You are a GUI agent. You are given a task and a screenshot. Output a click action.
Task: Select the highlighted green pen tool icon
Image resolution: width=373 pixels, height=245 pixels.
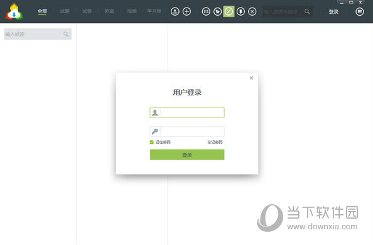[229, 11]
